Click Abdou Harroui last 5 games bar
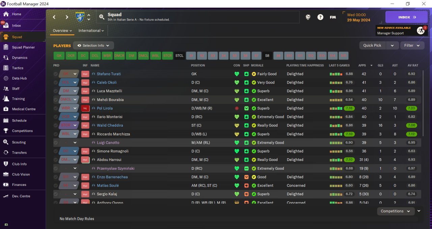Viewport: 432px width, 229px height. 336,160
